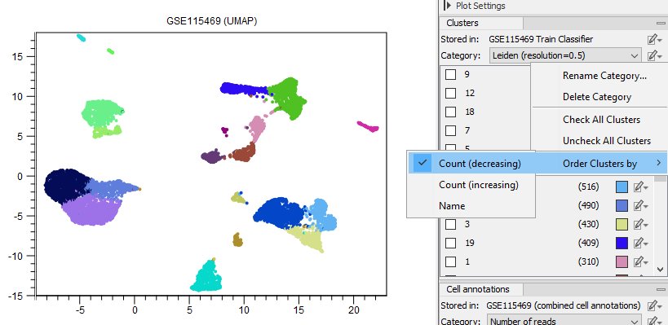Open the Leiden (resolution=0.5) category dropdown
Image resolution: width=668 pixels, height=325 pixels.
[565, 55]
